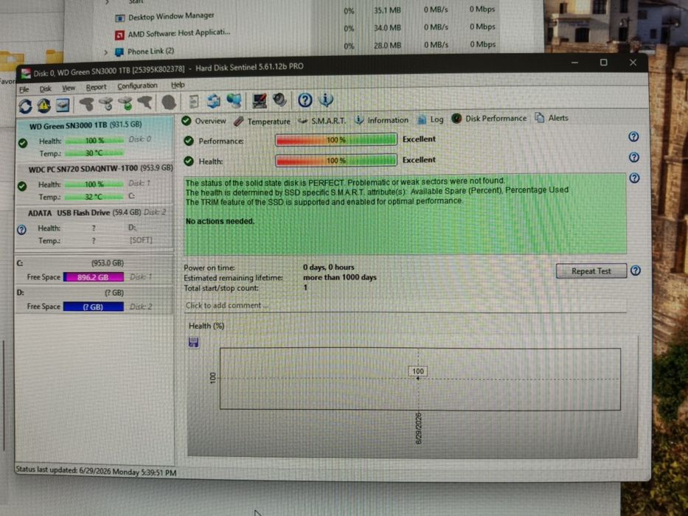Image resolution: width=688 pixels, height=516 pixels.
Task: Open the View menu
Action: tap(69, 88)
